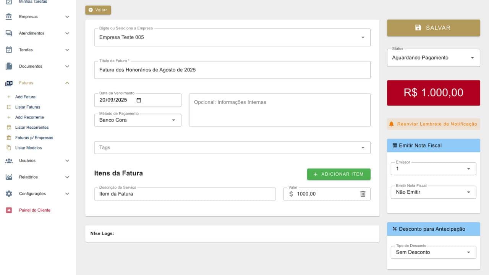Open Listar Faturas in the sidebar
The image size is (489, 275).
(x=28, y=107)
